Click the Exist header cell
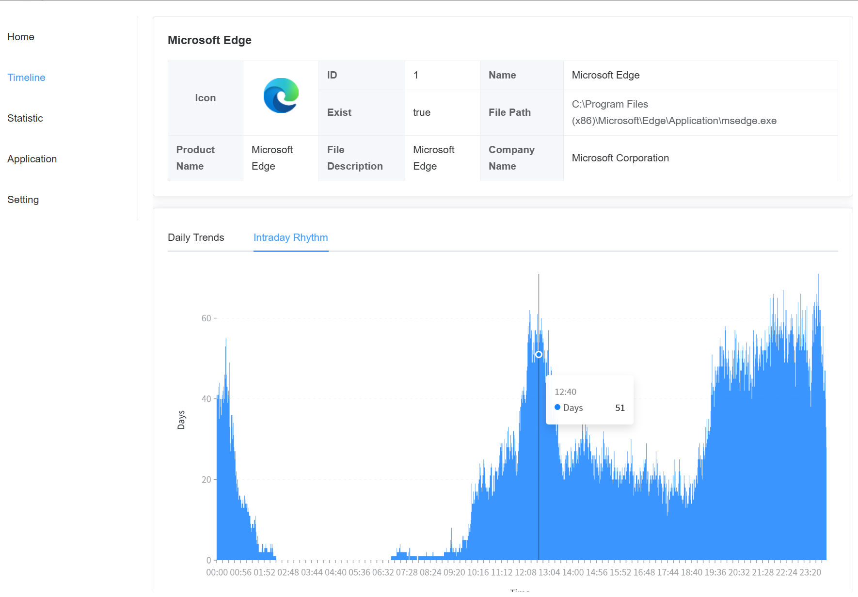Viewport: 858px width, 597px height. (x=362, y=112)
